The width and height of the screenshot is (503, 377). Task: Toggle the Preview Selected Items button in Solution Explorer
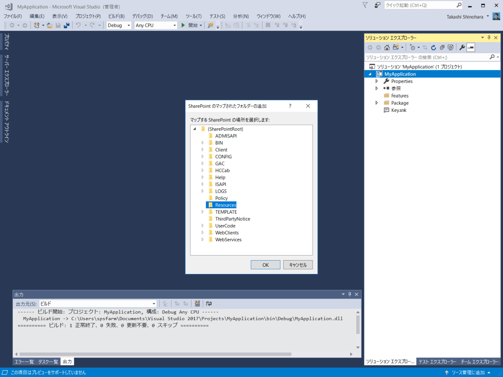pos(471,47)
